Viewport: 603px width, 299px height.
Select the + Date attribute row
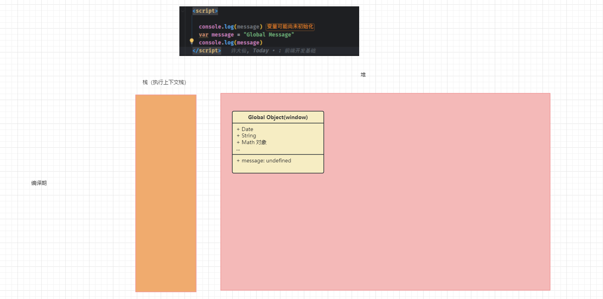point(245,129)
